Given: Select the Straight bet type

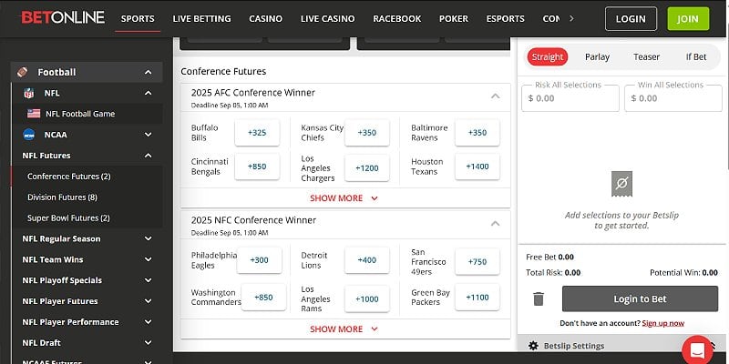Looking at the screenshot, I should 547,56.
